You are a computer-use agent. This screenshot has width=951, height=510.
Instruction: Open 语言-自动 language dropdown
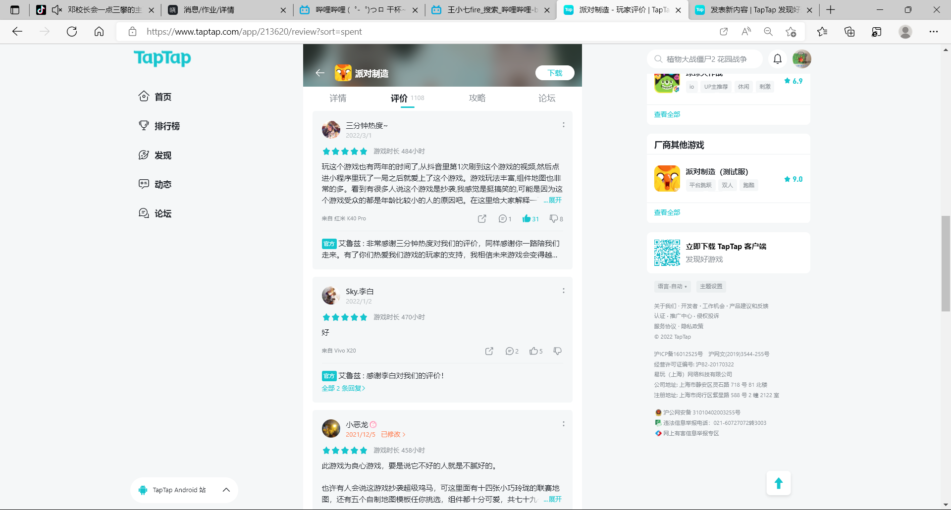point(672,286)
